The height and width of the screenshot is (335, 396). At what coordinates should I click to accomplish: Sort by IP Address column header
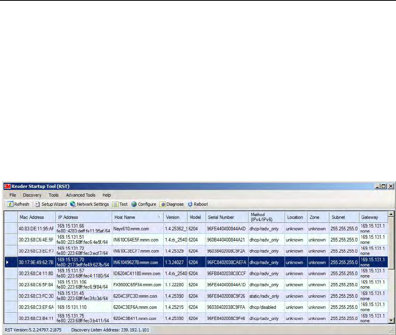tap(84, 217)
